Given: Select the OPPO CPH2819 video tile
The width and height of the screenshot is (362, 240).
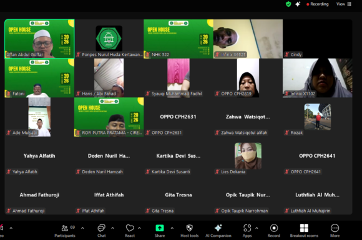Looking at the screenshot, I should pos(248,78).
